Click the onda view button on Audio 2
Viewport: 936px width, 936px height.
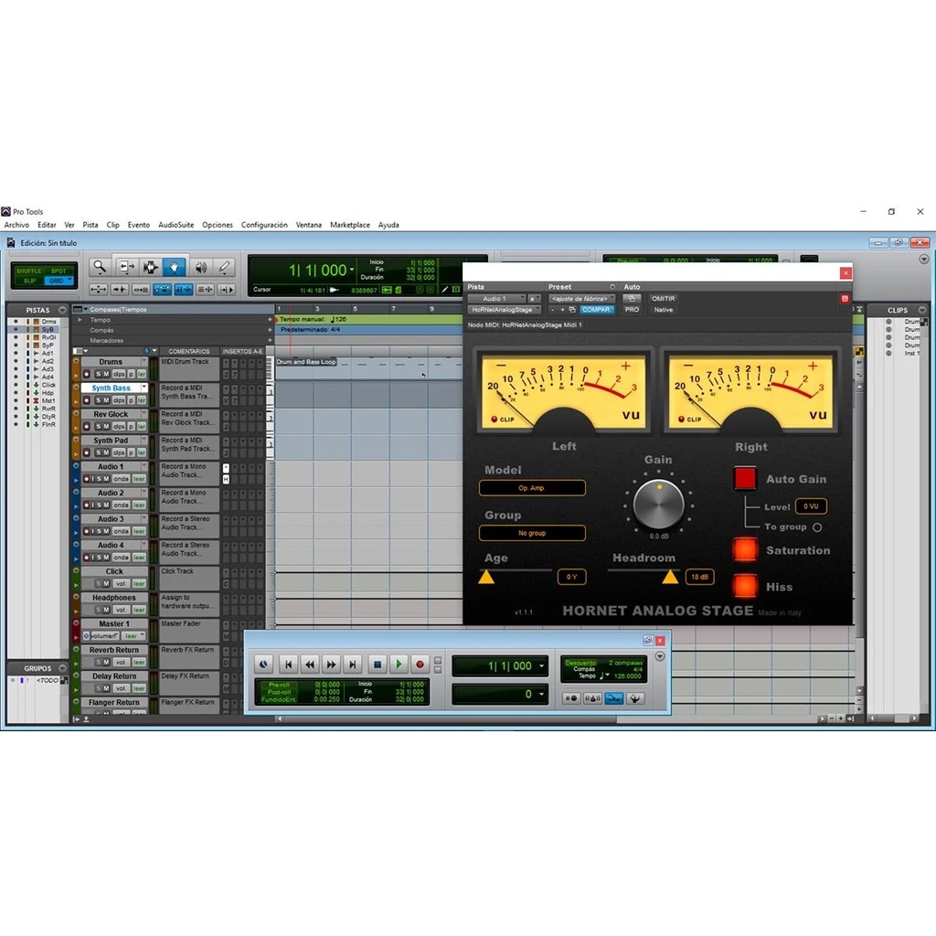coord(122,505)
